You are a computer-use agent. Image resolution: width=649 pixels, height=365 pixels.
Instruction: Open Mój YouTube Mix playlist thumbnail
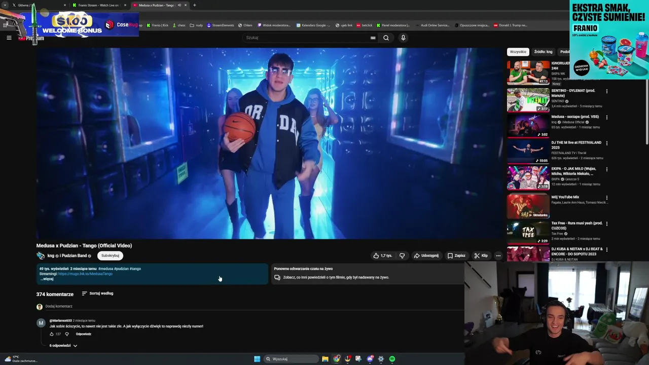[528, 206]
